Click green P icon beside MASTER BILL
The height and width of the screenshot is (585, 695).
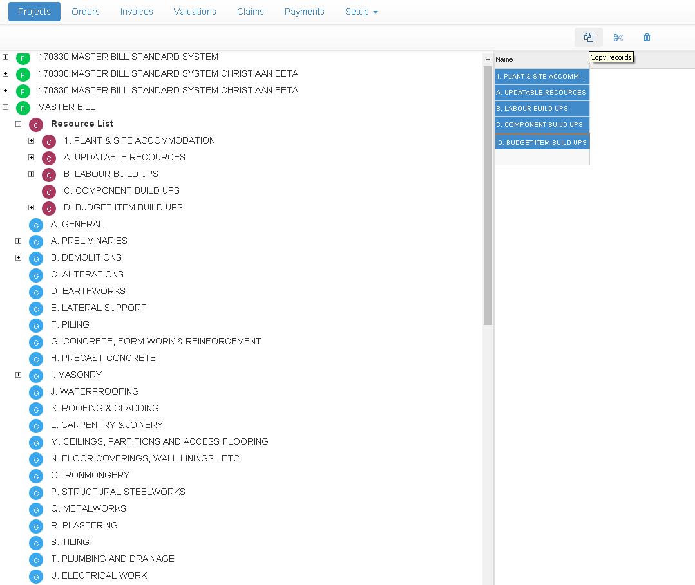pos(23,107)
